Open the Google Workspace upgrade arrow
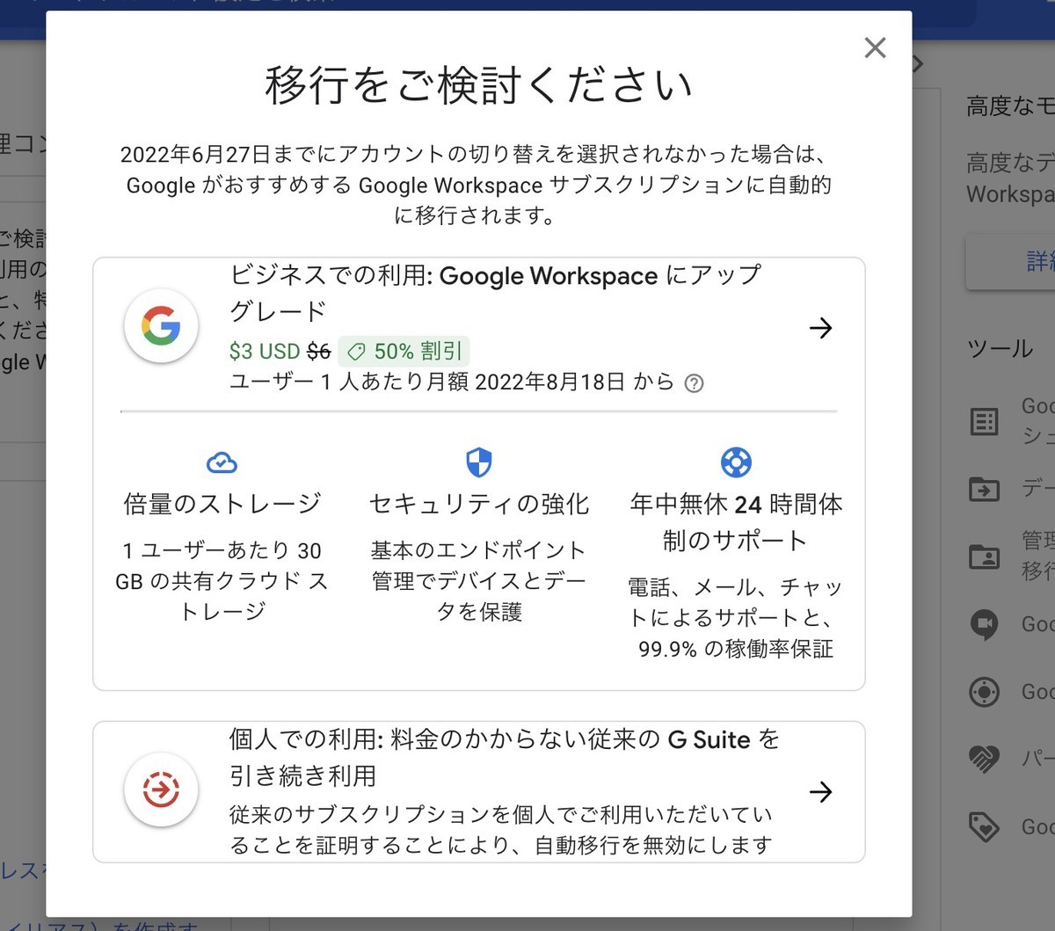The height and width of the screenshot is (931, 1055). click(820, 328)
